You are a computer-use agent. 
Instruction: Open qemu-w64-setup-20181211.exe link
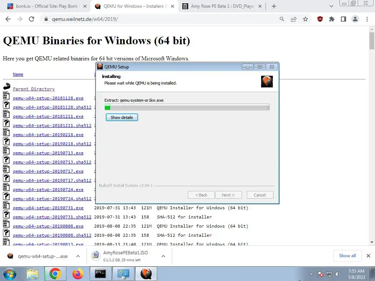click(48, 116)
